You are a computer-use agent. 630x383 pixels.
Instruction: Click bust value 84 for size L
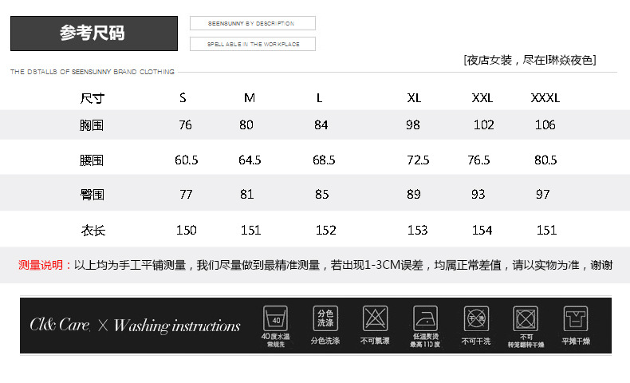point(321,125)
